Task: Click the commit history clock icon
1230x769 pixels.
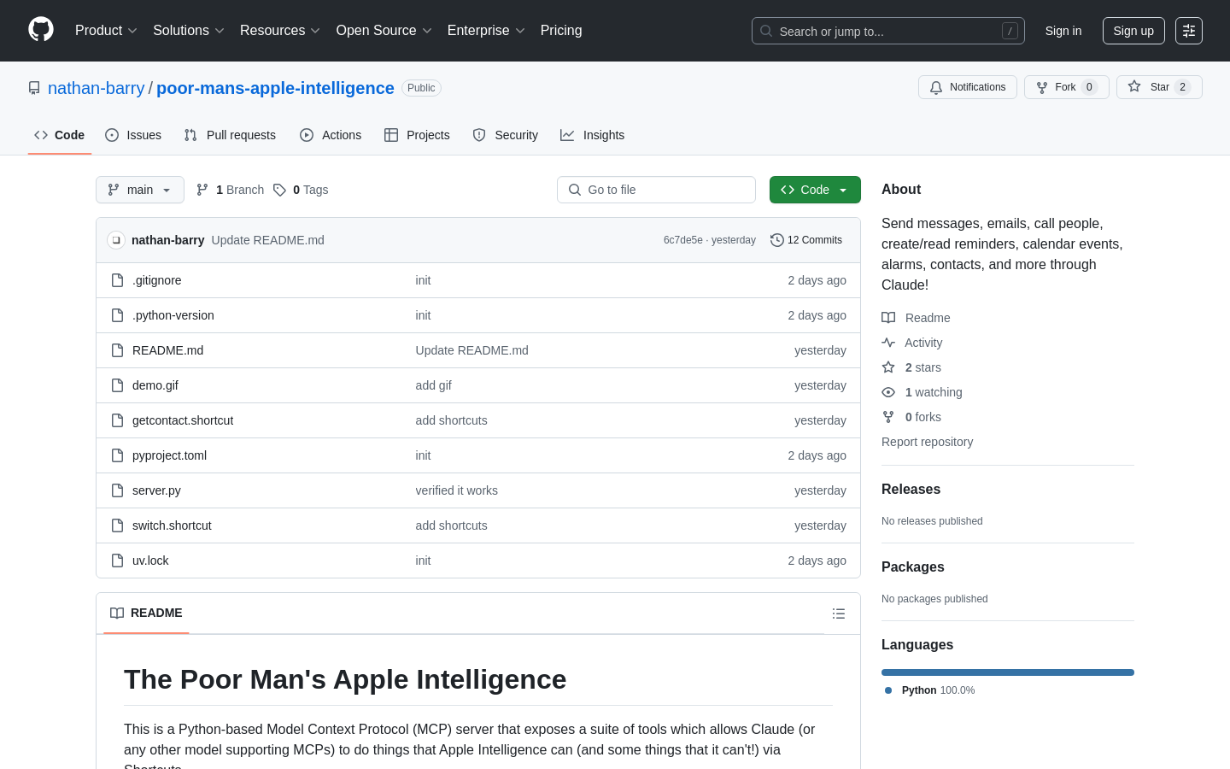Action: pos(777,240)
